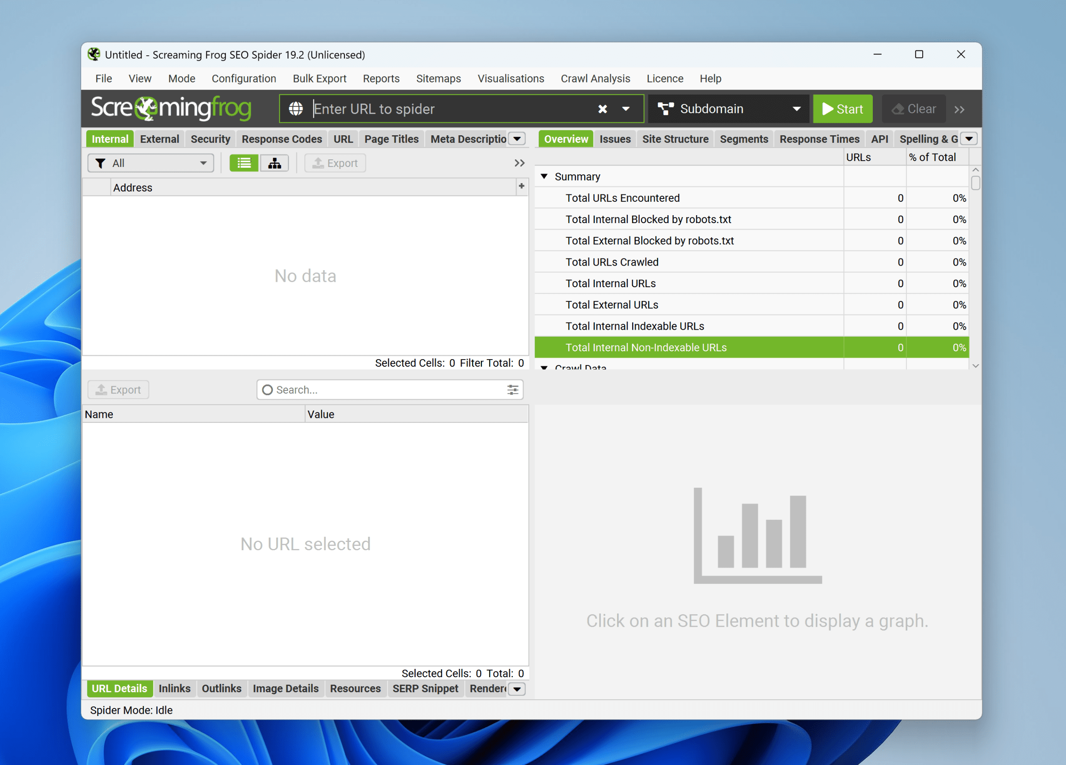The width and height of the screenshot is (1066, 765).
Task: Switch to the Response Times tab
Action: [819, 139]
